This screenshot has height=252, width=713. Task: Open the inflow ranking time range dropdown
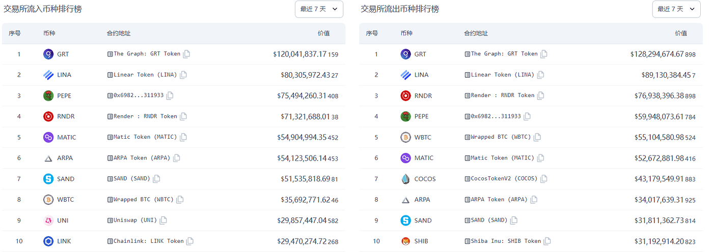(x=319, y=9)
